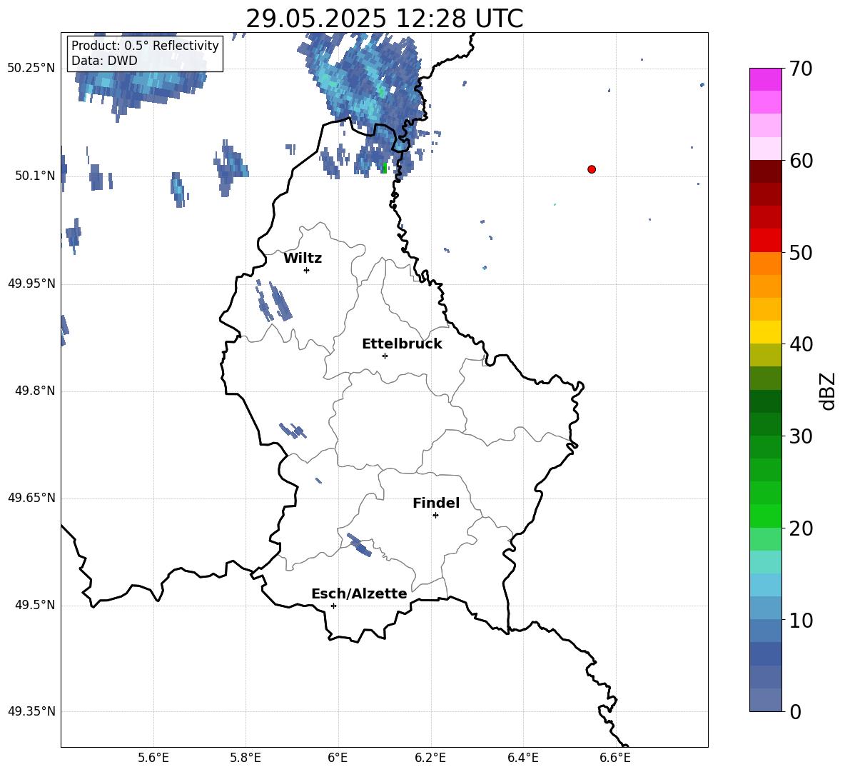Click the 0 colorbar tick label

pos(796,711)
